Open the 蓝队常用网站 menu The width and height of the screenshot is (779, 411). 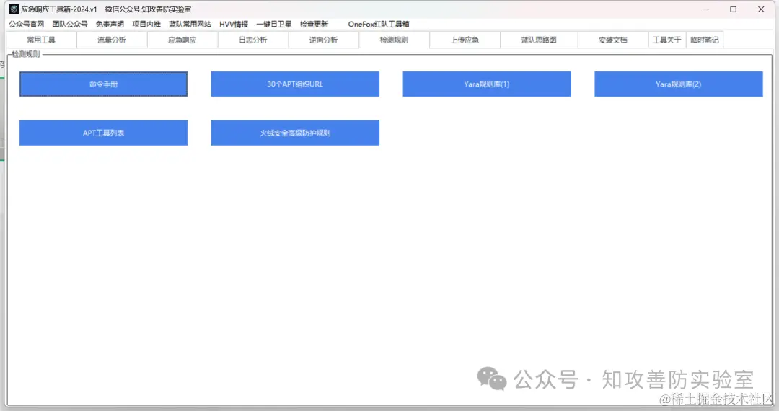pyautogui.click(x=190, y=24)
